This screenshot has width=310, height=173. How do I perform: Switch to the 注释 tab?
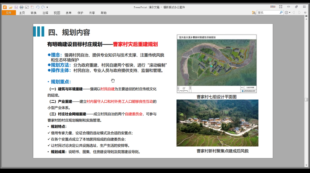45,13
